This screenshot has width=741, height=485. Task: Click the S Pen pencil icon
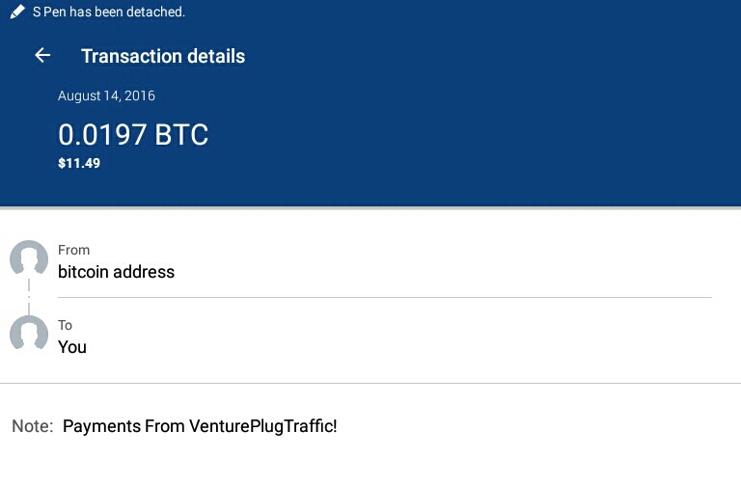click(x=17, y=13)
